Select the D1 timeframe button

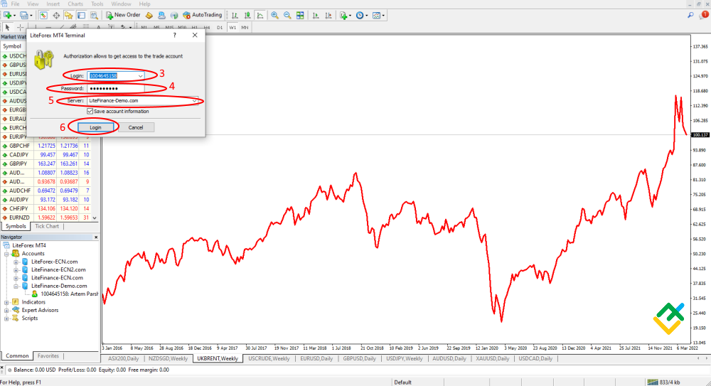220,28
